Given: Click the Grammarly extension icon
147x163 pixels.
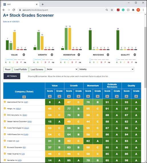Looking at the screenshot, I should pyautogui.click(x=123, y=10).
